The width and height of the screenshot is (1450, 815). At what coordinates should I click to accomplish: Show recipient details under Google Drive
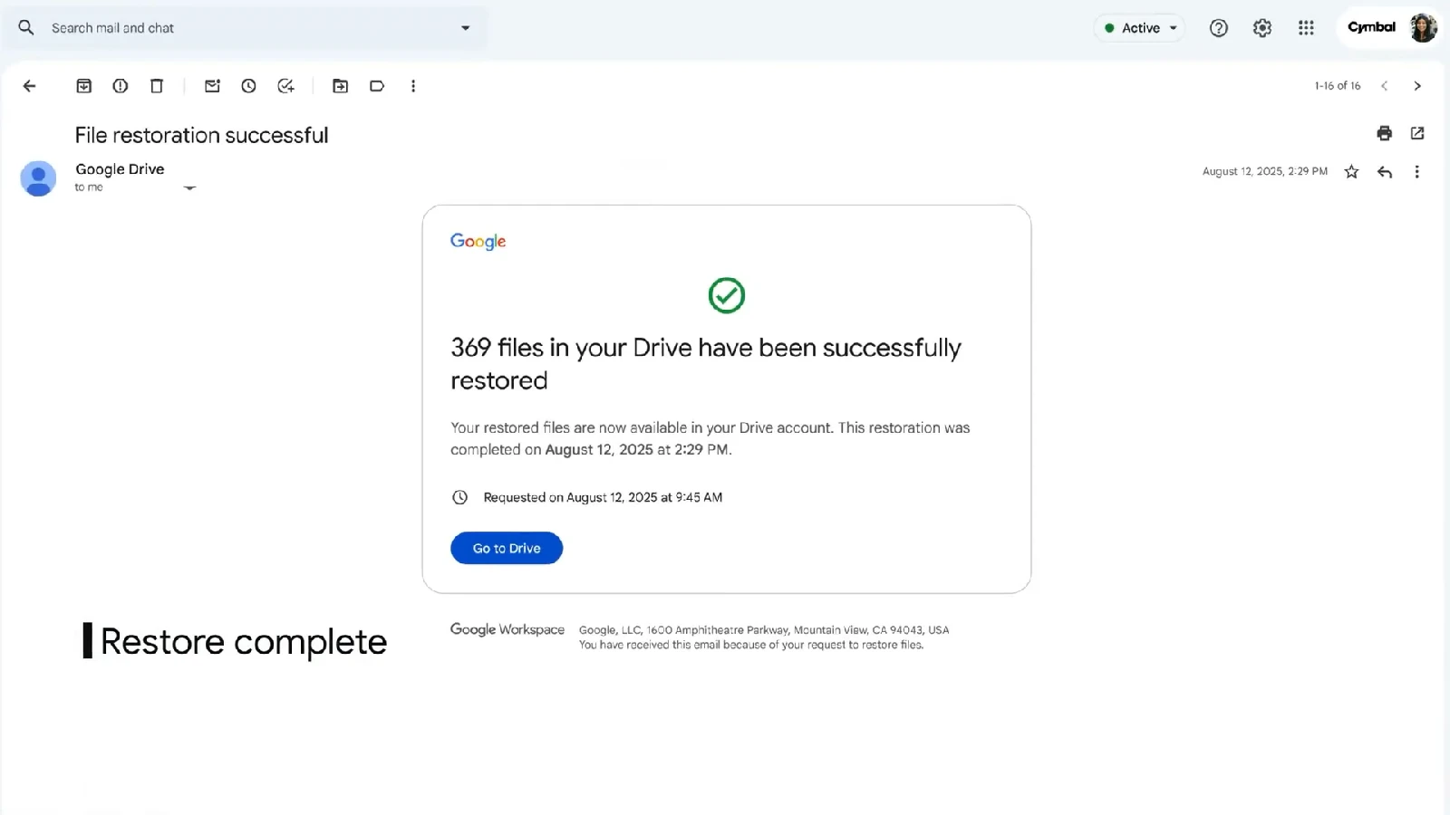click(189, 188)
